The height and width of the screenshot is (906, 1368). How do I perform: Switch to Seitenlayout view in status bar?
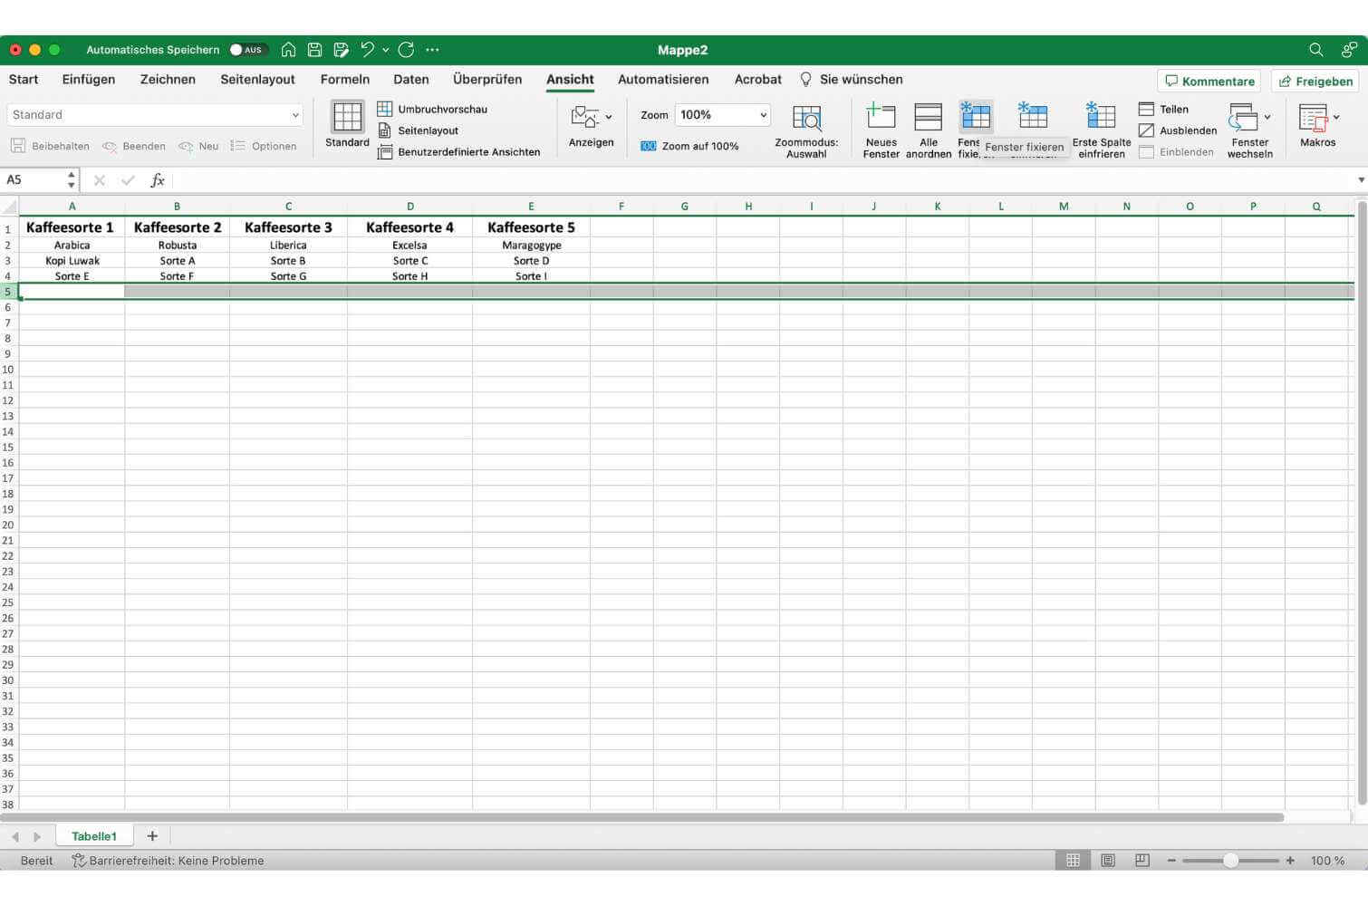click(1108, 861)
